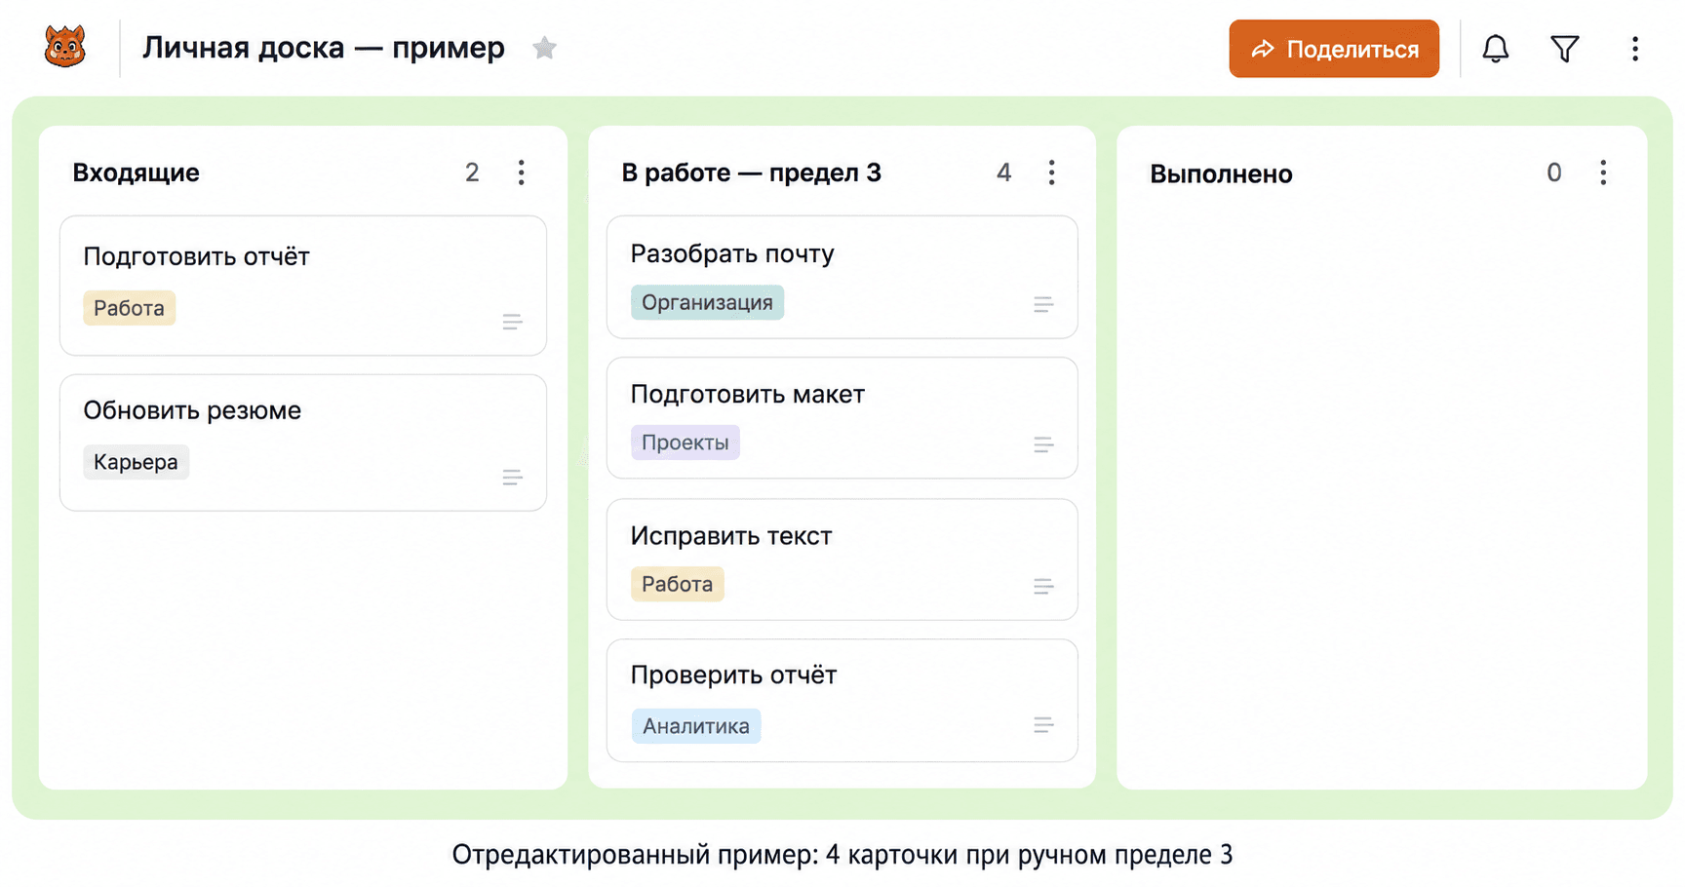This screenshot has height=887, width=1685.
Task: Click description icon on Исправить текст card
Action: click(1043, 586)
